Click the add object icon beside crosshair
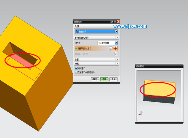Image resolution: width=188 pixels, height=138 pixels. click(x=111, y=48)
